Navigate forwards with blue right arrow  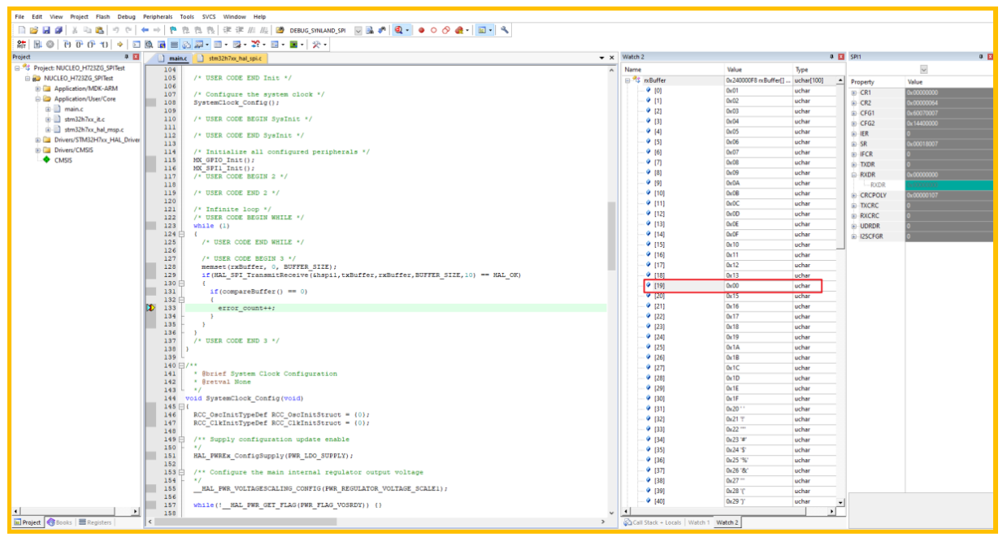[157, 30]
